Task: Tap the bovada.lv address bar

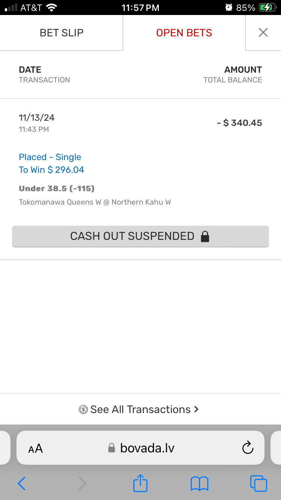Action: [x=147, y=448]
